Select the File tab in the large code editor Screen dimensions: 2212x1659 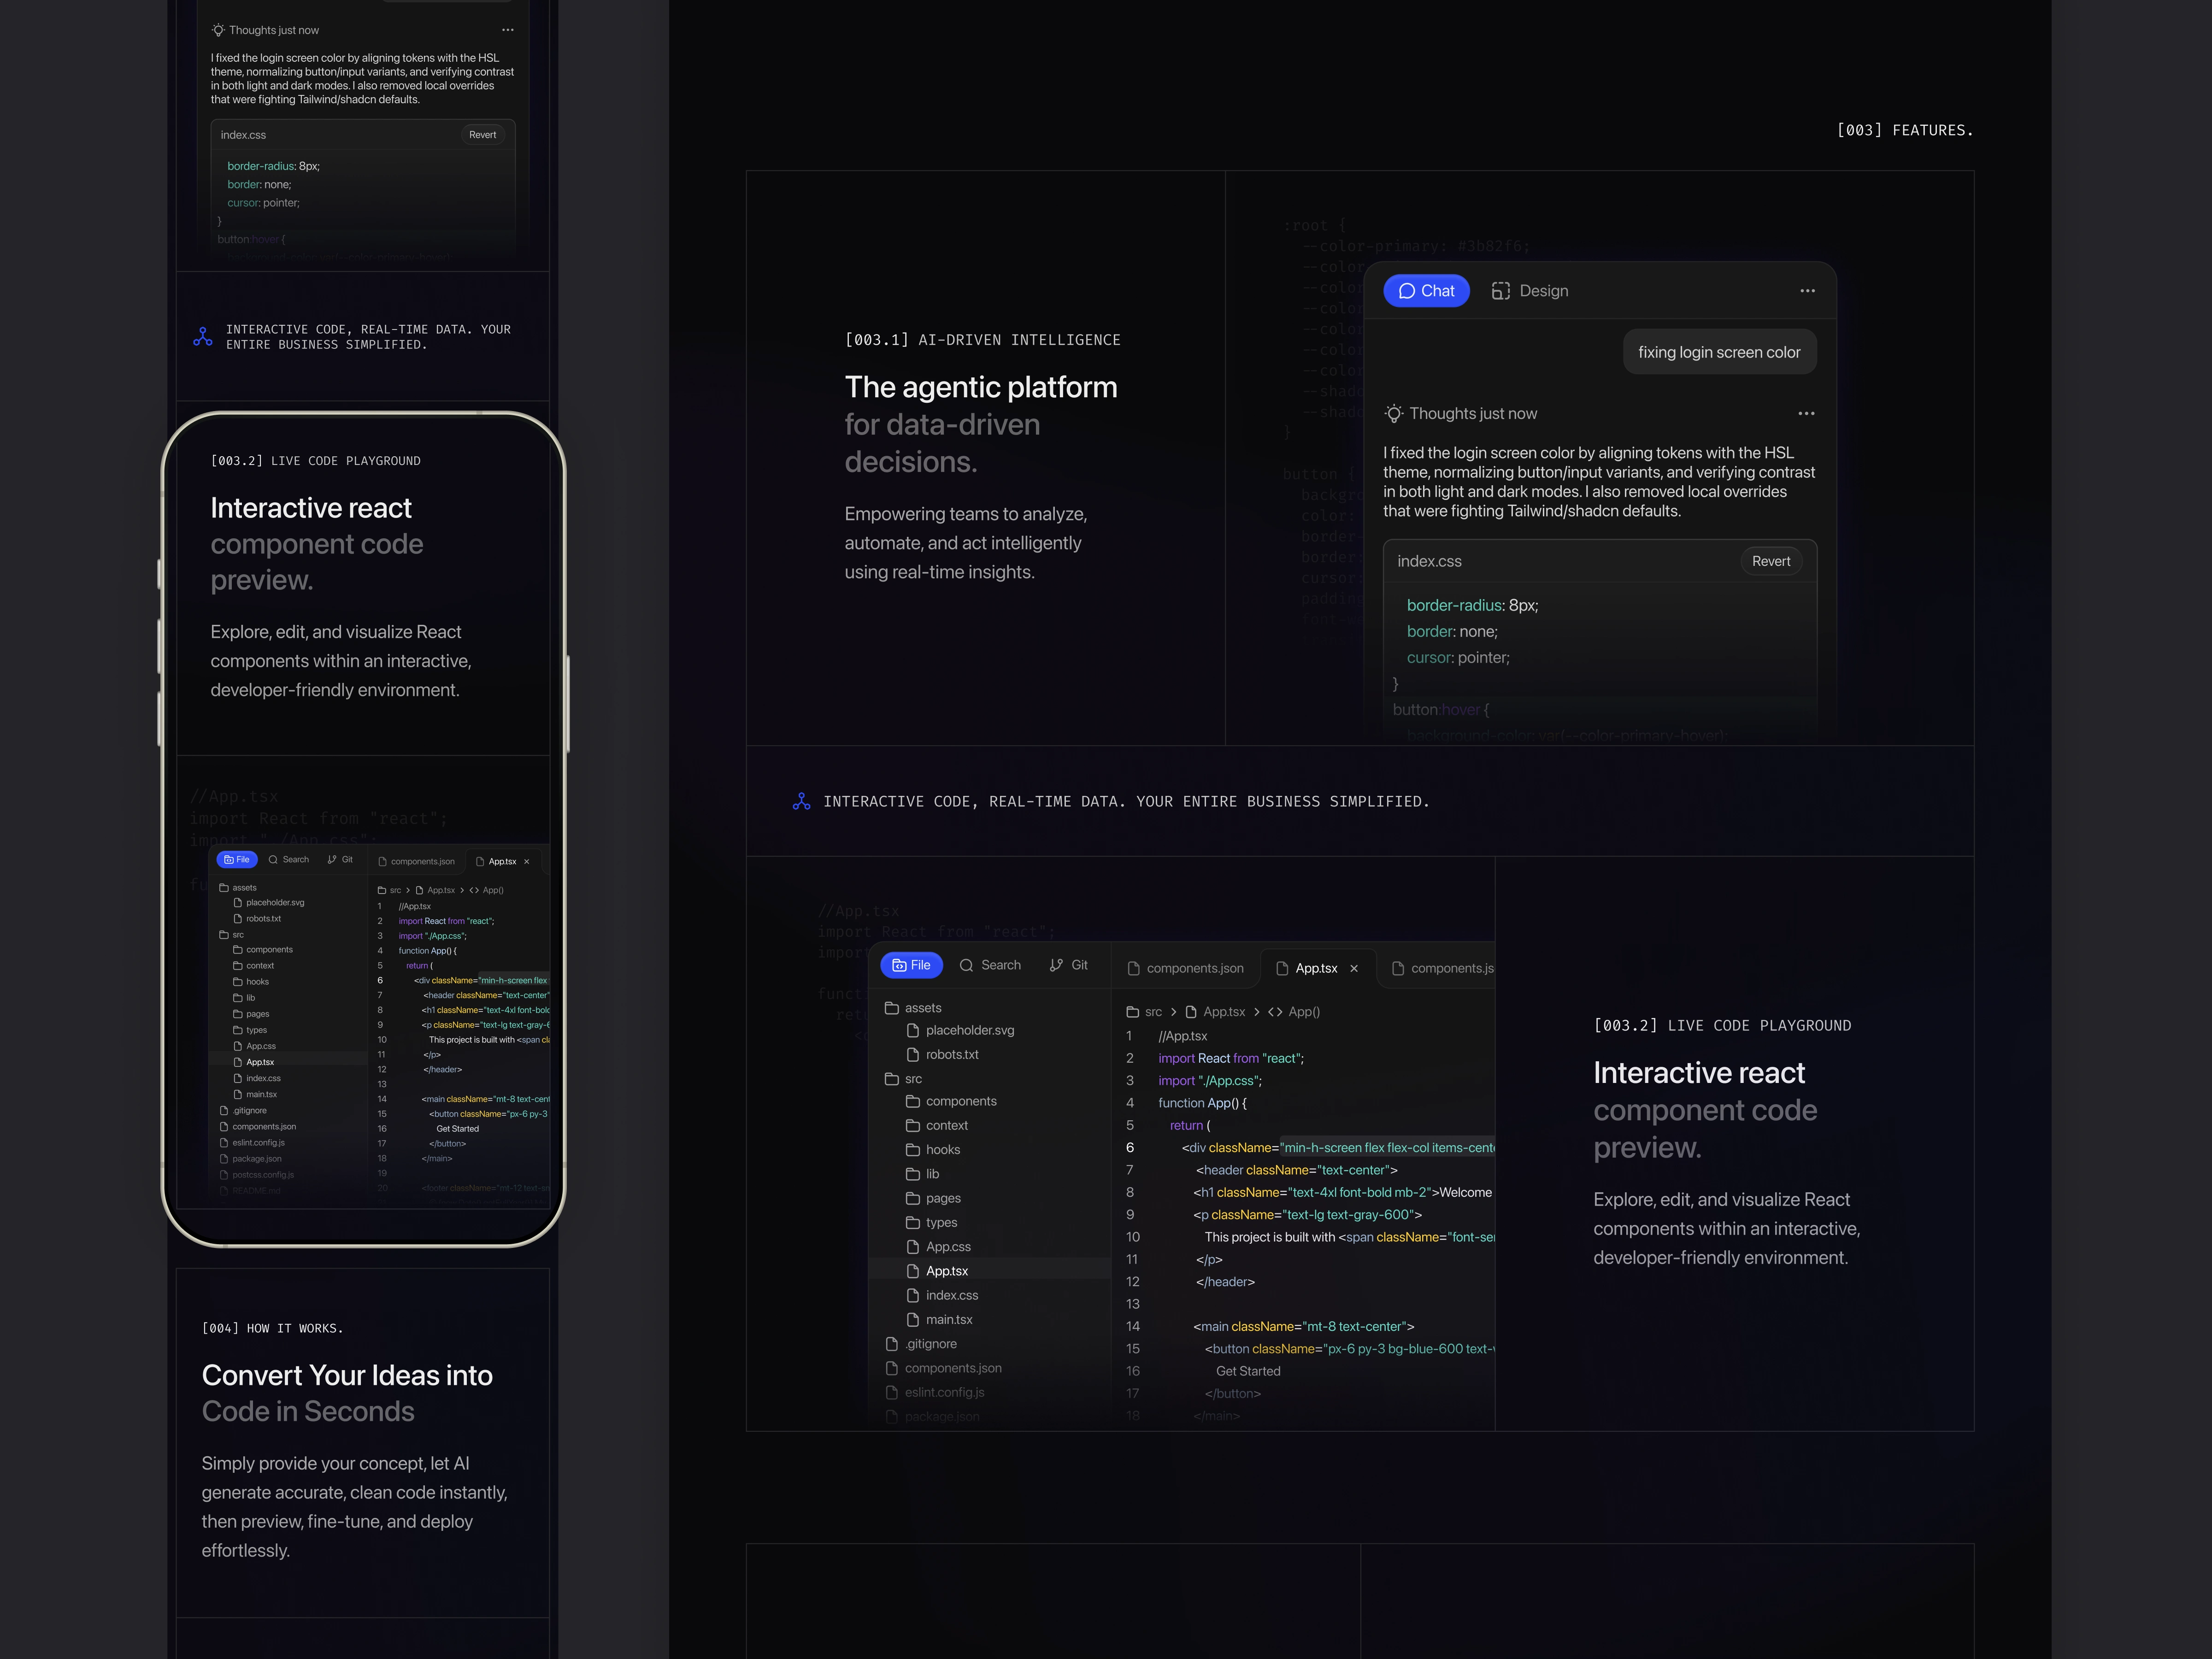pyautogui.click(x=911, y=965)
